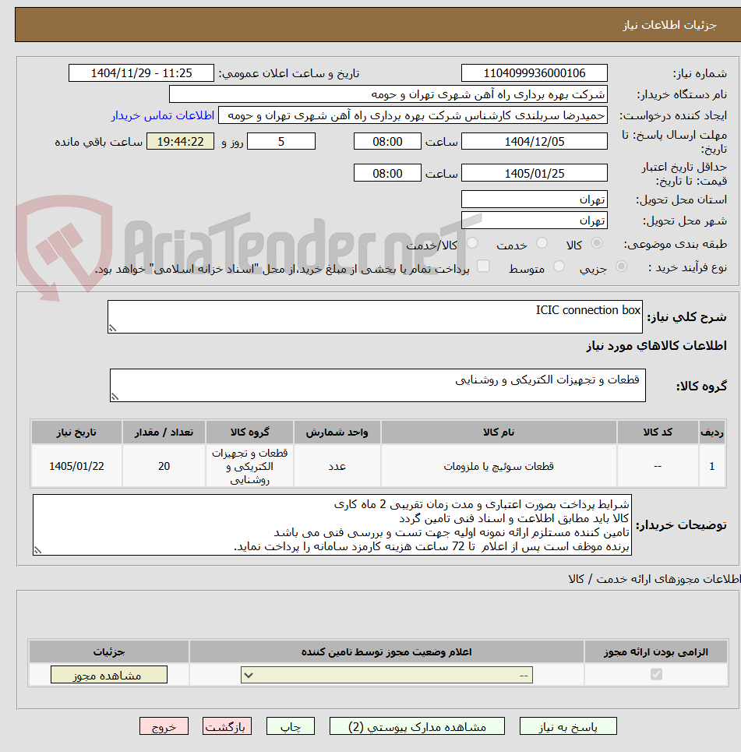Click the خروج exit button
741x752 pixels.
(x=164, y=726)
